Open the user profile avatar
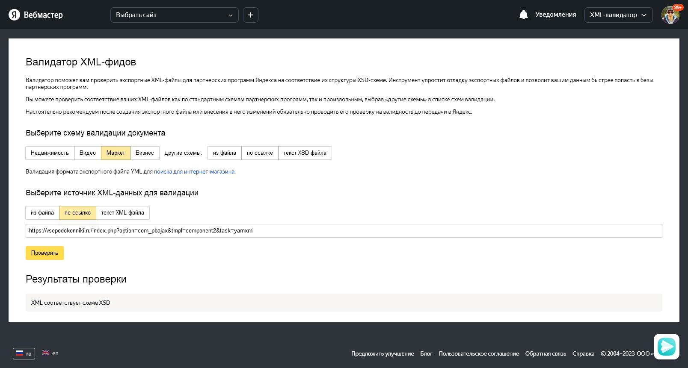This screenshot has height=368, width=688. 670,15
